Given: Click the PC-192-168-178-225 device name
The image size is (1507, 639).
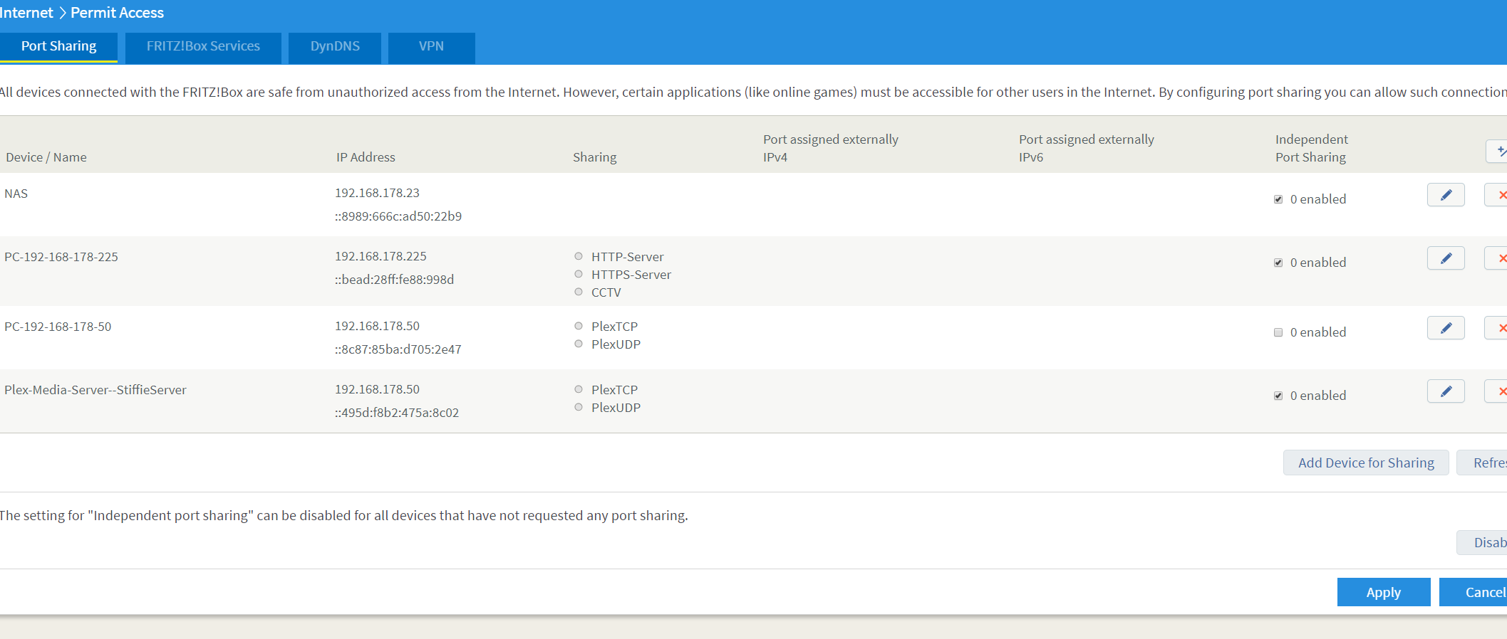Looking at the screenshot, I should (61, 257).
